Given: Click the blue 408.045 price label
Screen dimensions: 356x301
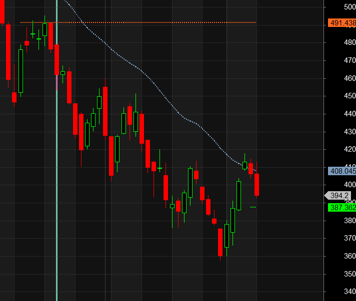Looking at the screenshot, I should point(342,171).
